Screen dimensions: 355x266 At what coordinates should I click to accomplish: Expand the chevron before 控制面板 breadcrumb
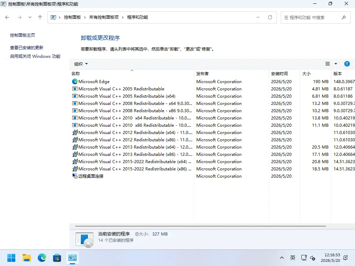[x=60, y=17]
